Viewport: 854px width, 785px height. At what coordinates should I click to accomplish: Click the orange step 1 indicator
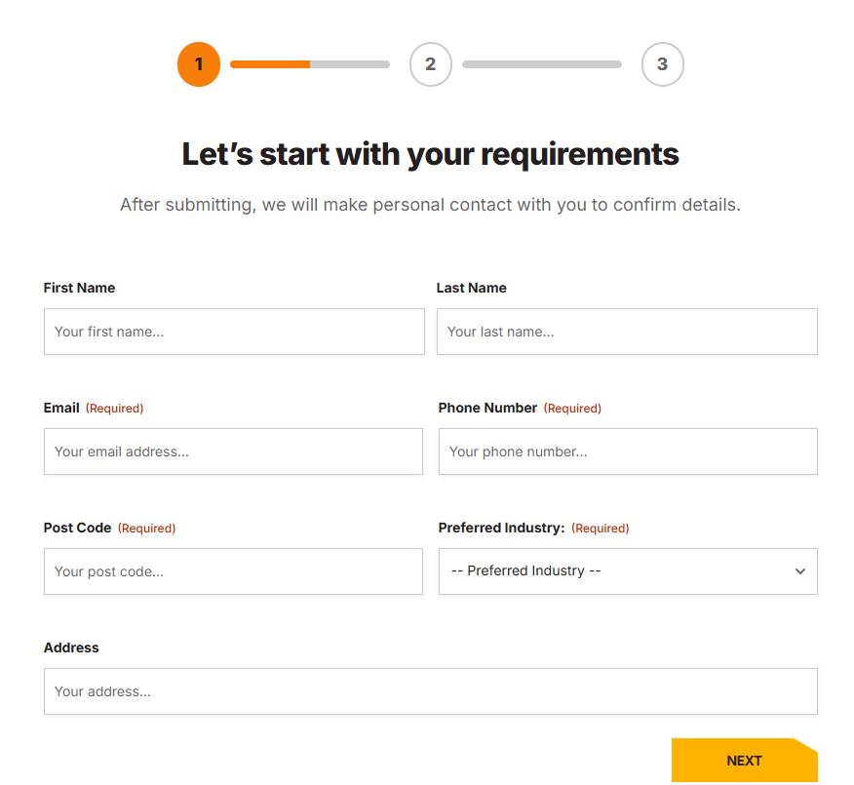(x=199, y=64)
